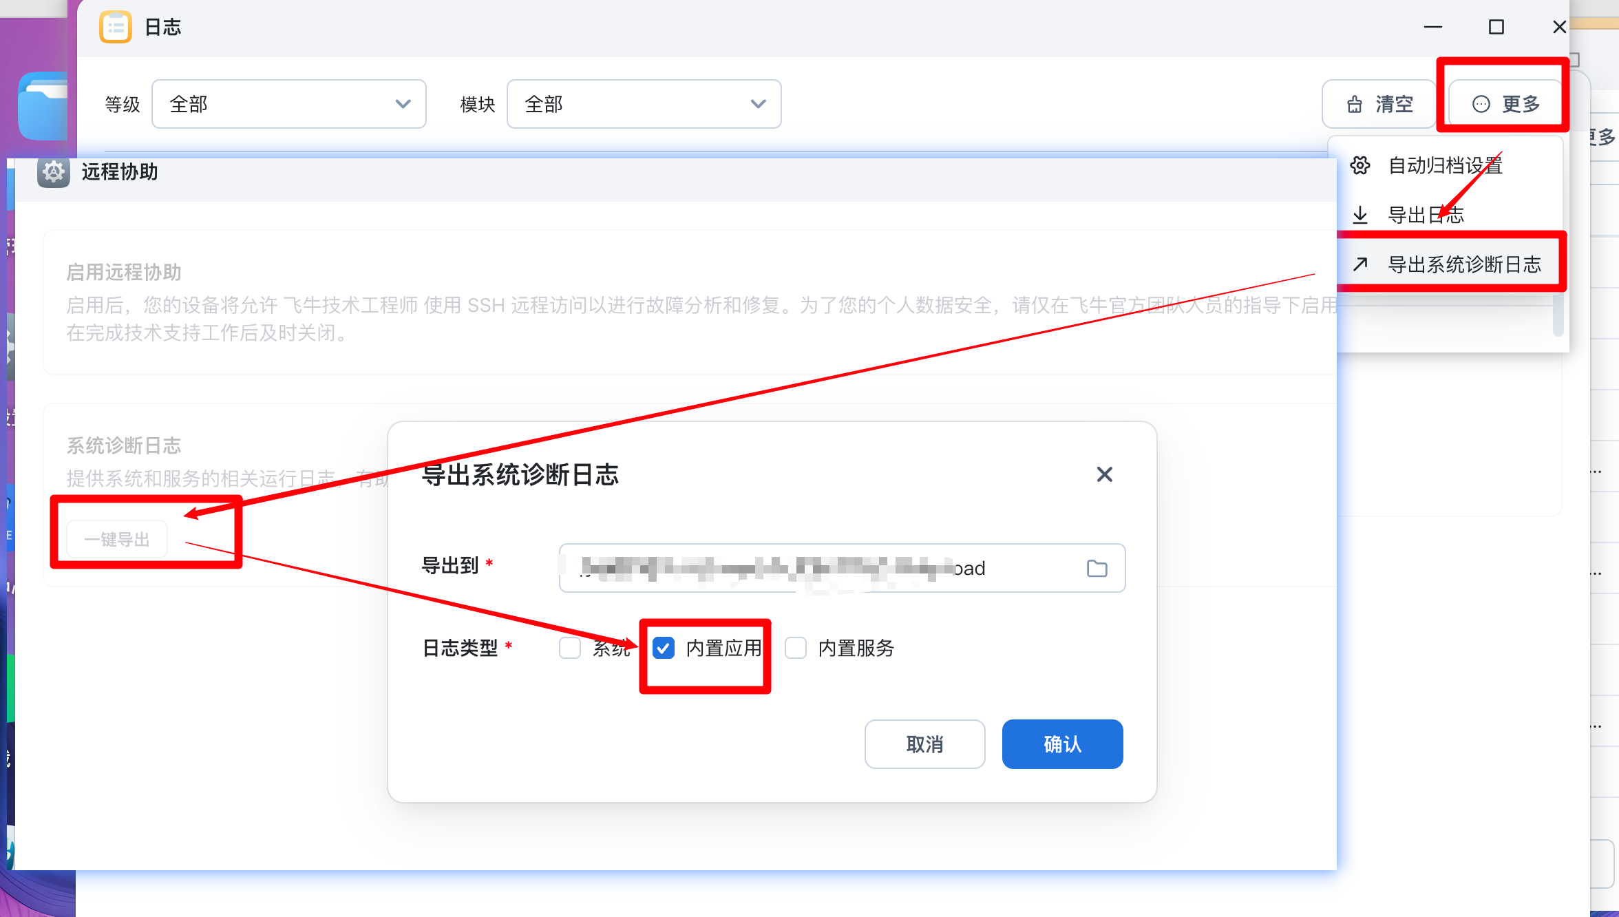
Task: Close the export diagnostic log dialog
Action: point(1104,474)
